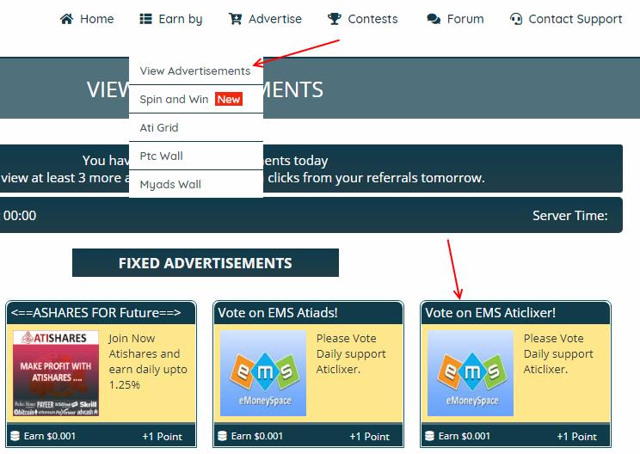Click the Server Time label
640x454 pixels.
point(570,215)
